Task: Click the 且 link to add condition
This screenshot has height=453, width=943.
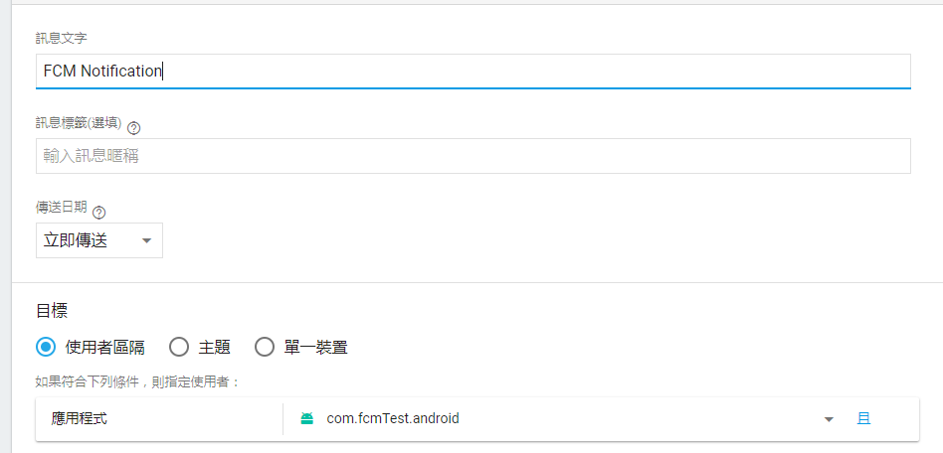Action: tap(863, 419)
